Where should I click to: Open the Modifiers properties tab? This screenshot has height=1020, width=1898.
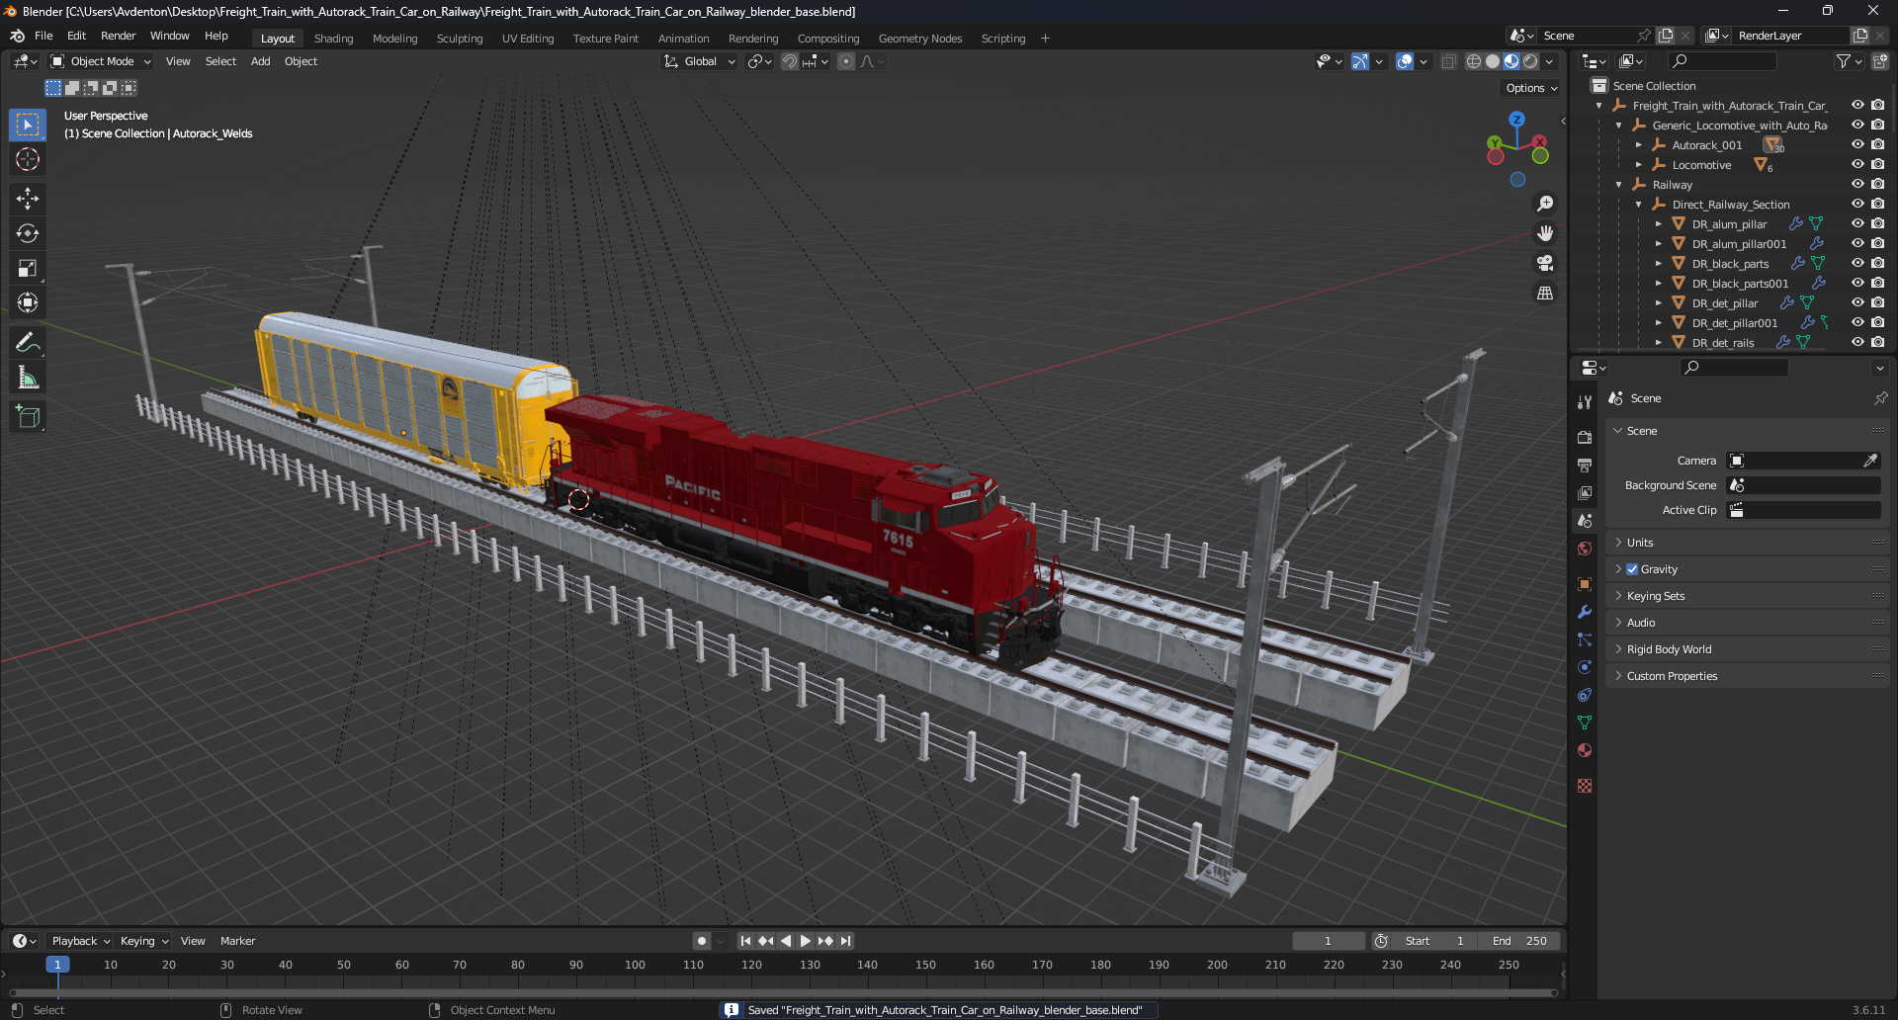click(x=1585, y=612)
